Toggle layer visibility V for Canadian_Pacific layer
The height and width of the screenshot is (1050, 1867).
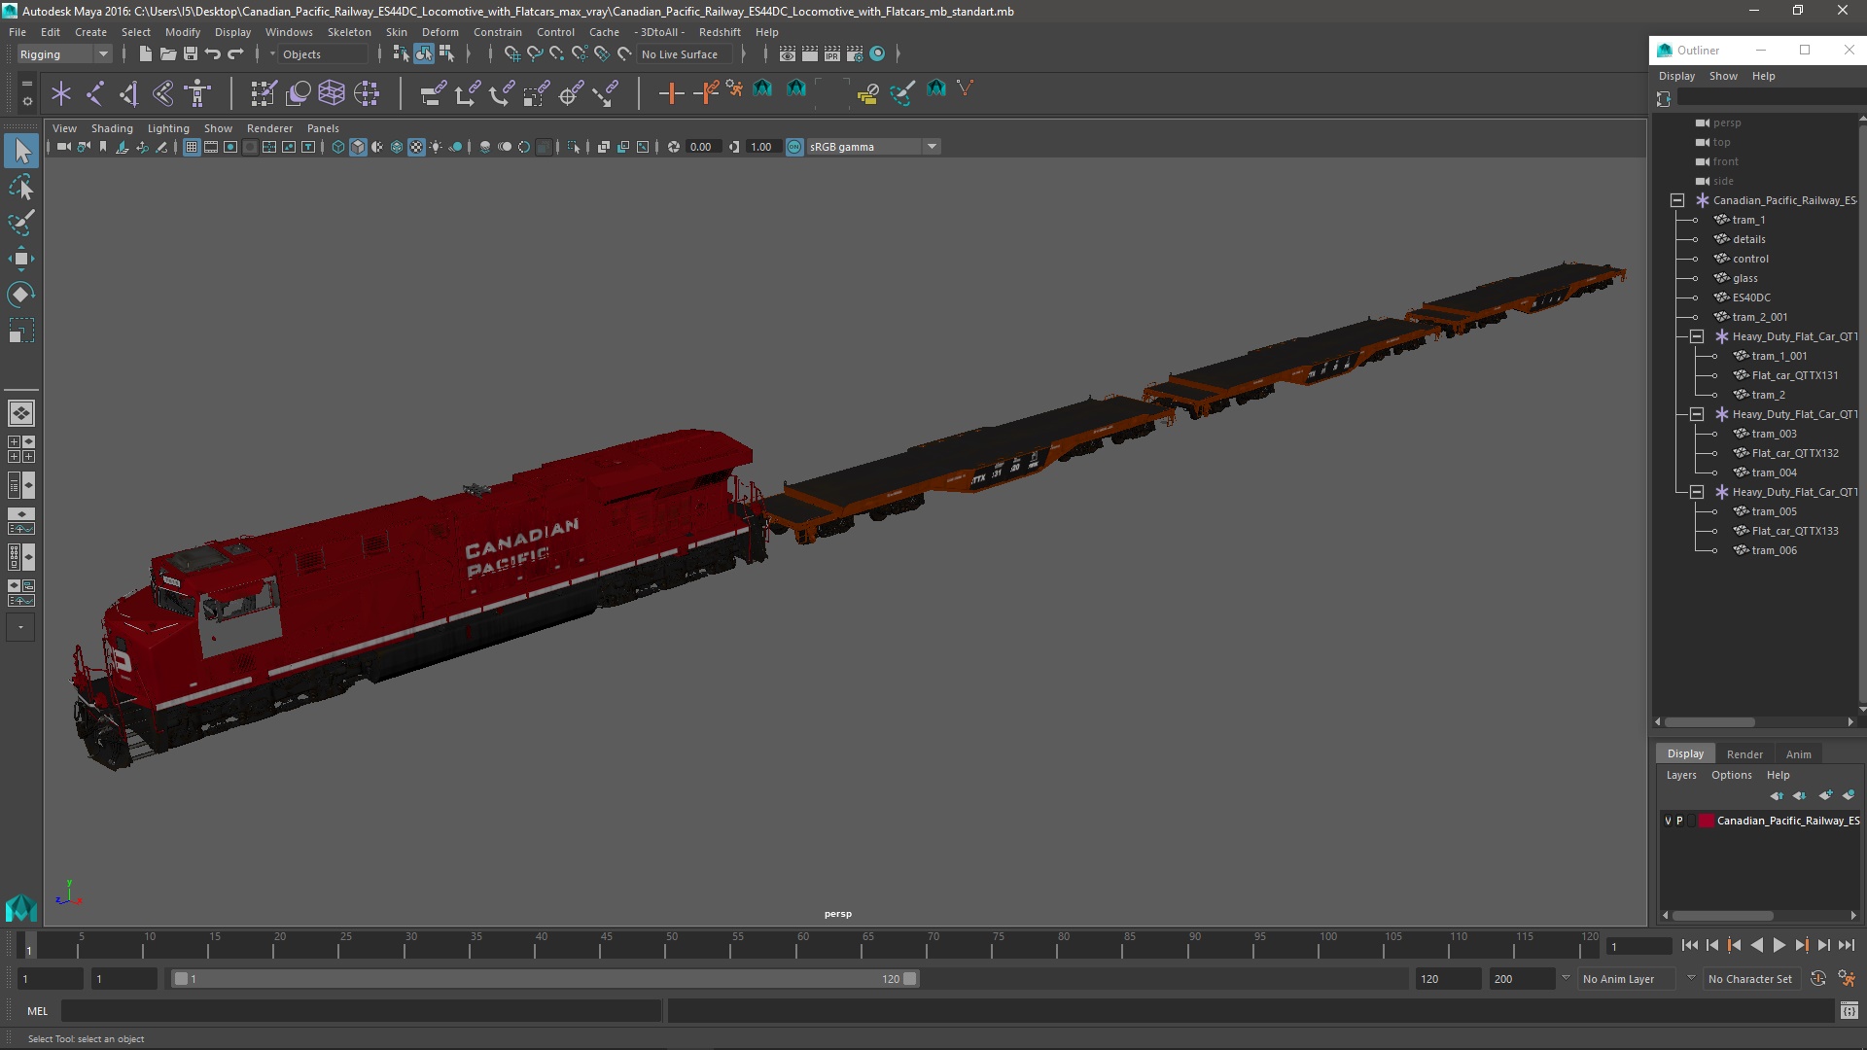(1668, 821)
